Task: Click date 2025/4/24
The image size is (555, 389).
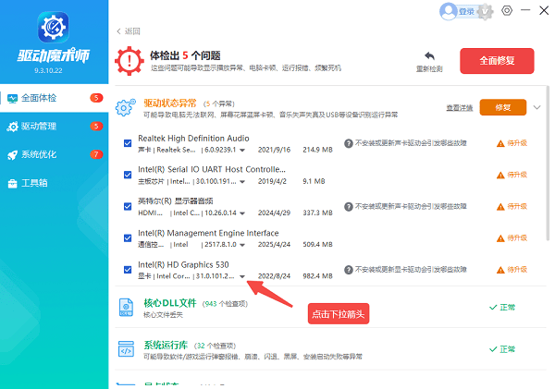Action: (x=274, y=245)
